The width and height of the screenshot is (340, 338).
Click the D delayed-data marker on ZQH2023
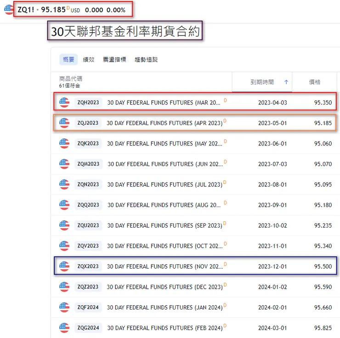[x=225, y=100]
